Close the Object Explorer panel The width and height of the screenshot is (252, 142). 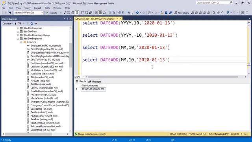tap(70, 19)
